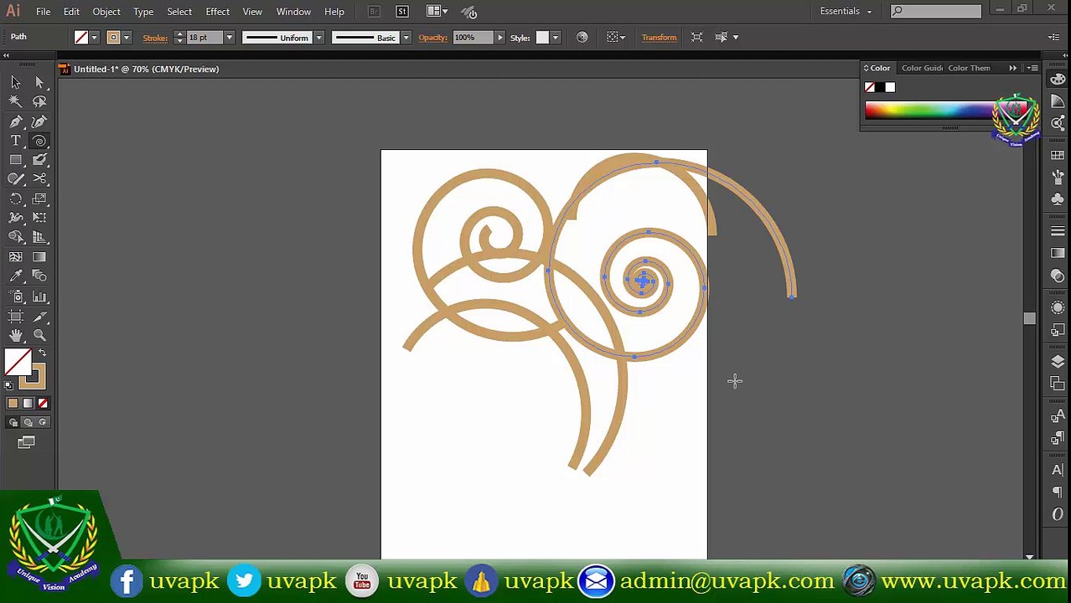Image resolution: width=1071 pixels, height=603 pixels.
Task: Choose the Rotate tool
Action: (x=16, y=199)
